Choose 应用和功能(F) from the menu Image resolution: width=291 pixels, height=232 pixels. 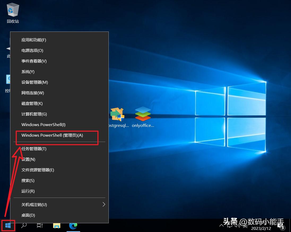(x=59, y=40)
